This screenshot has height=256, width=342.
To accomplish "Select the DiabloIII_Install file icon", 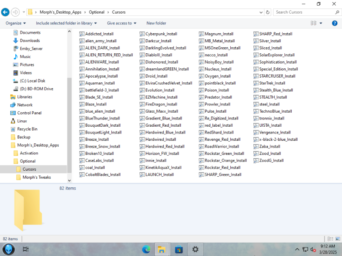I will point(142,55).
